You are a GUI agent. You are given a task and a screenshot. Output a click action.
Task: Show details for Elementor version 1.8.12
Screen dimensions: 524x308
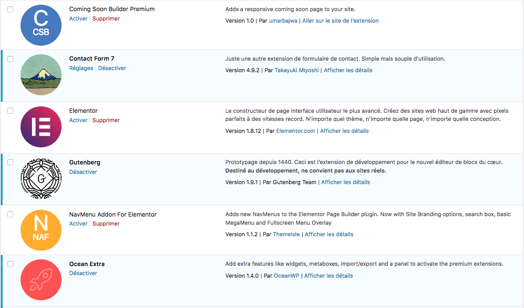(344, 131)
